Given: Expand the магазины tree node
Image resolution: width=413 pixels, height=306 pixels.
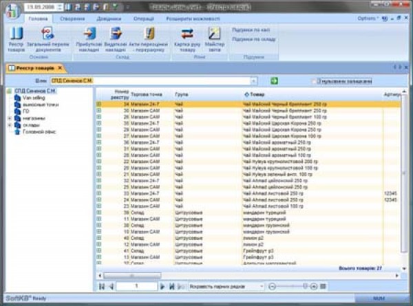Looking at the screenshot, I should click(x=9, y=118).
